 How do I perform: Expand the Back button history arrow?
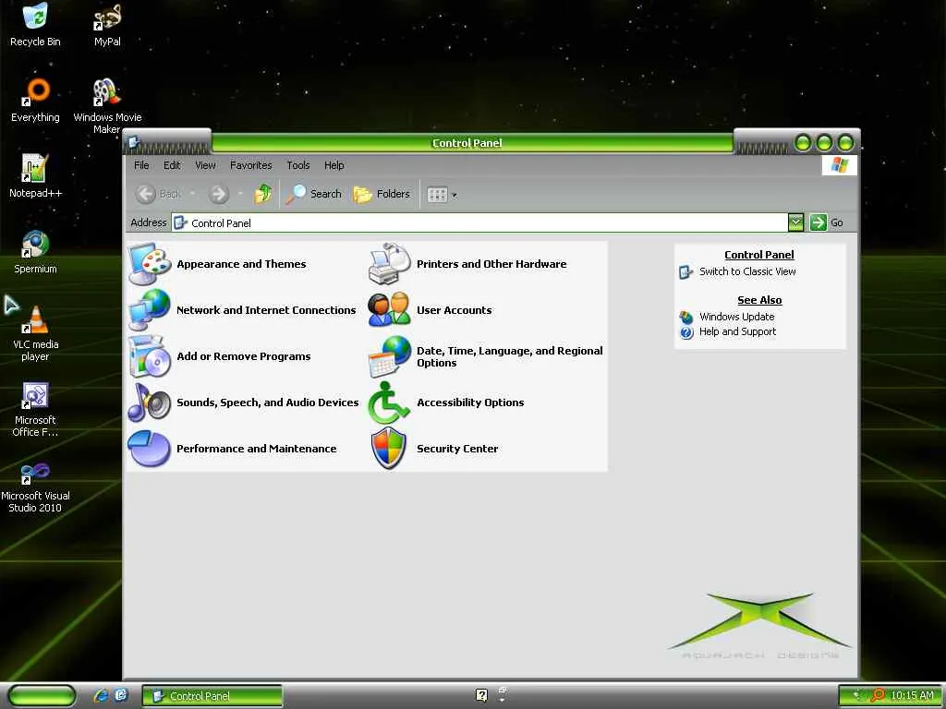point(192,194)
